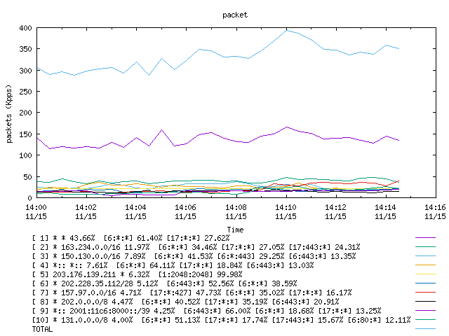Click '[6:80:*] 12.11%' in legend row 10
The height and width of the screenshot is (336, 449).
coord(379,320)
